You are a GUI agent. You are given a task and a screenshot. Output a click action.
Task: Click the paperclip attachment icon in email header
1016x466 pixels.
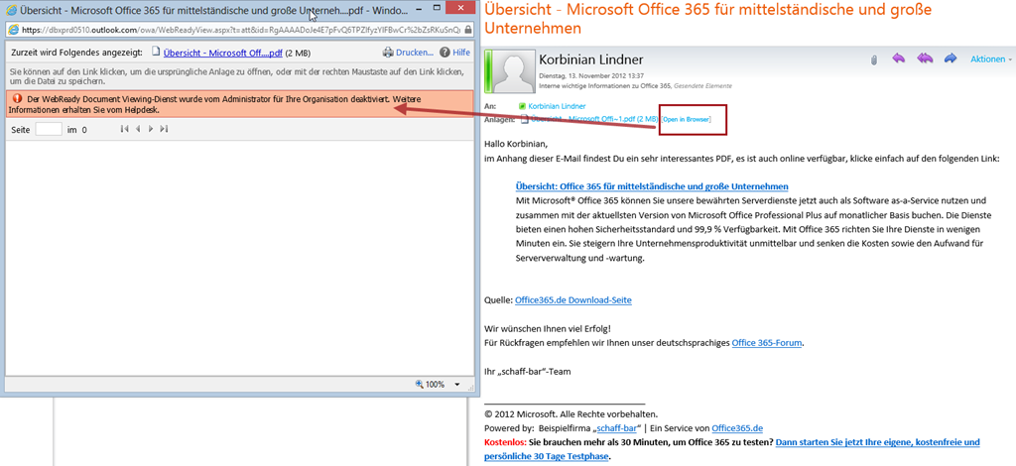(874, 59)
